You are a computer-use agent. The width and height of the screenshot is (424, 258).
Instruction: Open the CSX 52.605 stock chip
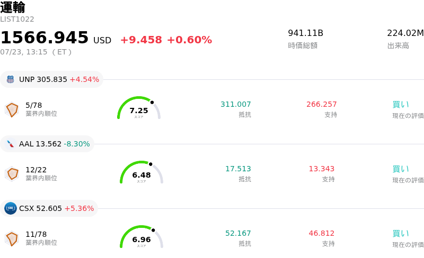(x=49, y=208)
